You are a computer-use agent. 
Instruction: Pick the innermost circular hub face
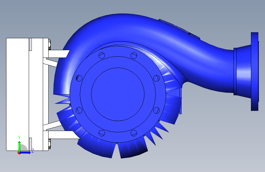(x=118, y=94)
